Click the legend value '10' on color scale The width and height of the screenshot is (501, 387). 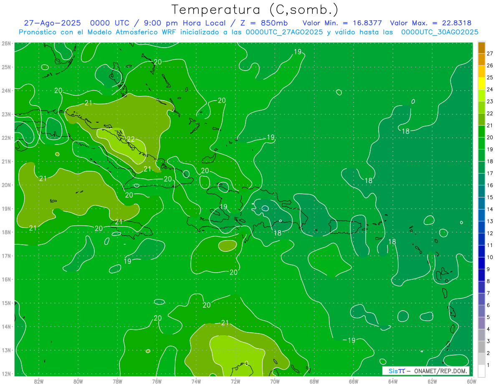click(x=490, y=257)
